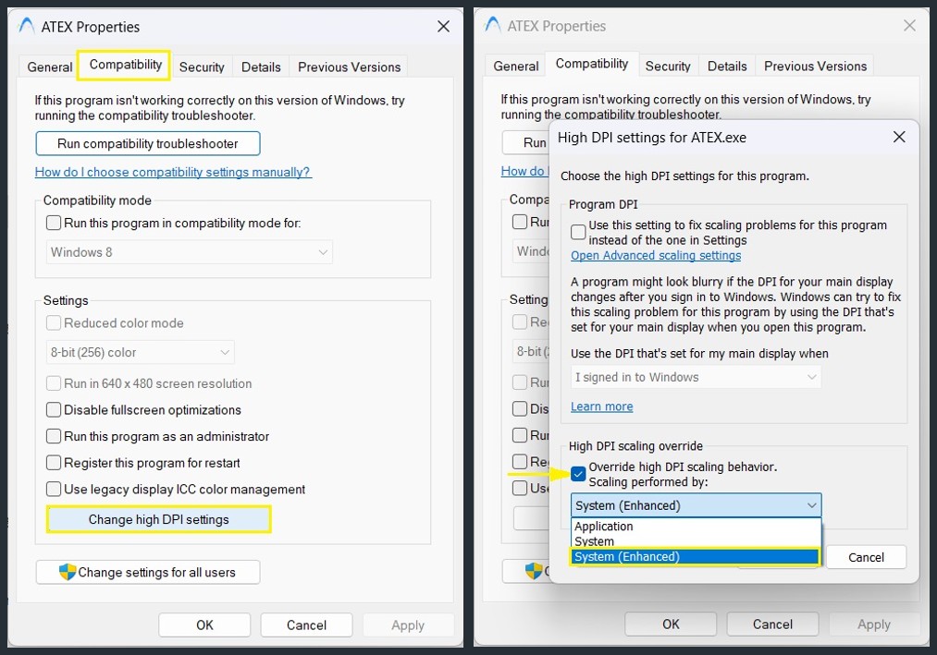Screen dimensions: 937x655
Task: Open Previous Versions tab in the window behind the DPI dialog
Action: tap(815, 66)
